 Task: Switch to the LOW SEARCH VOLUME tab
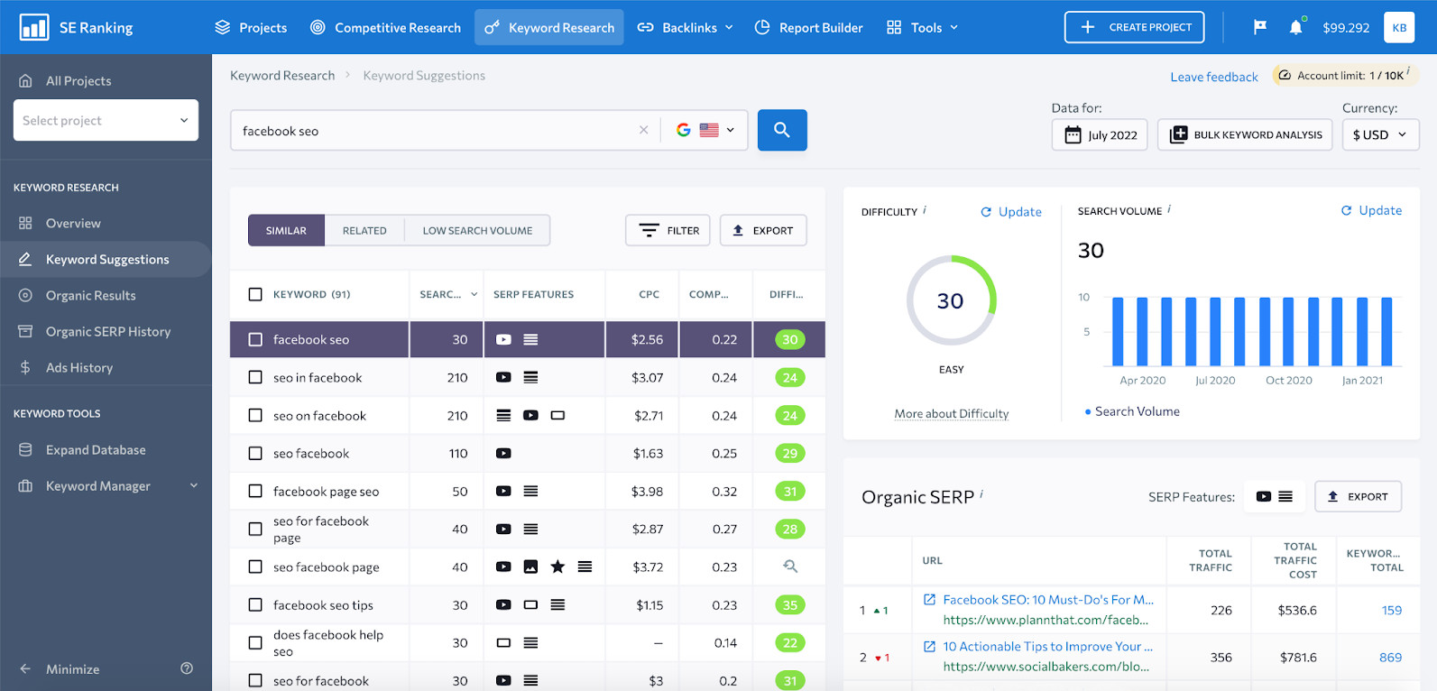477,230
